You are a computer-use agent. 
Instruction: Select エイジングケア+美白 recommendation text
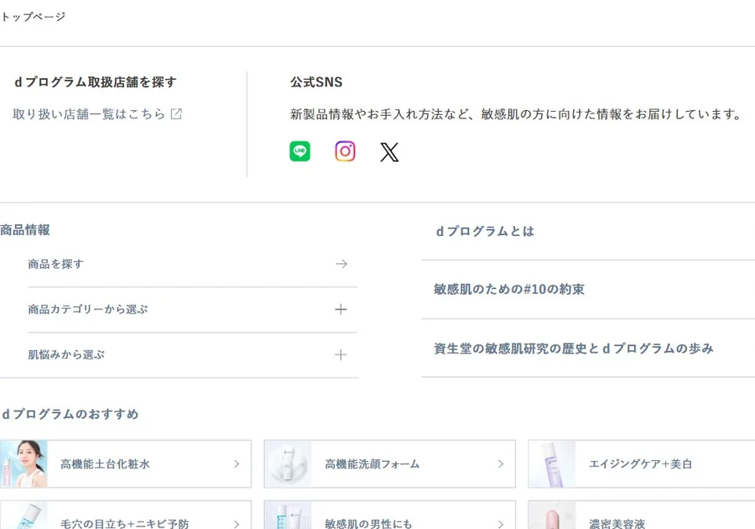point(640,464)
